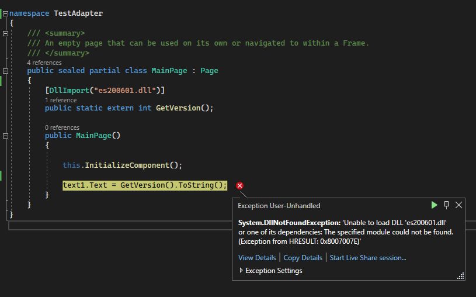This screenshot has width=476, height=297.
Task: Click the red exception error icon
Action: coord(239,185)
